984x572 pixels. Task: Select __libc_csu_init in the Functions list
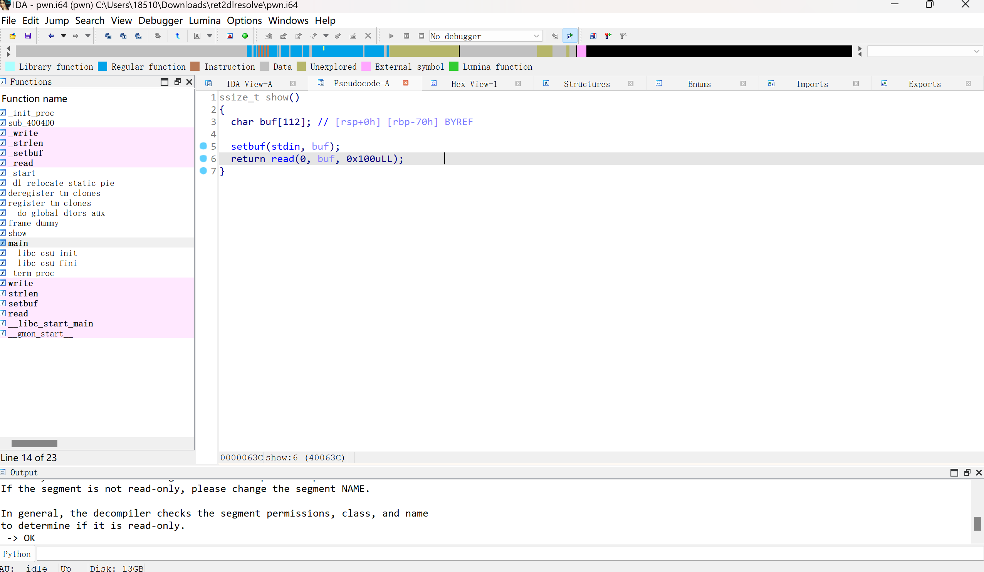coord(97,253)
